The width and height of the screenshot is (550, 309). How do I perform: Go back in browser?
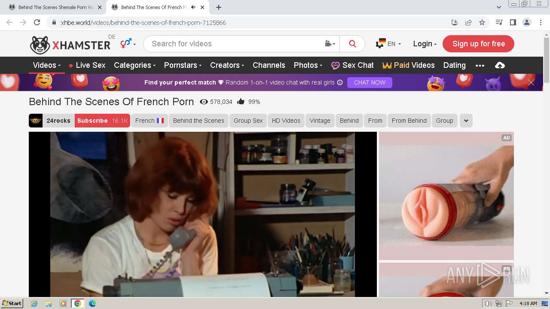(x=9, y=22)
